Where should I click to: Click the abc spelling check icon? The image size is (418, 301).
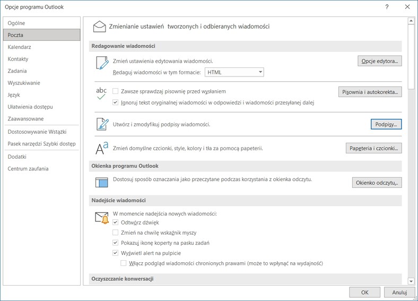click(101, 93)
